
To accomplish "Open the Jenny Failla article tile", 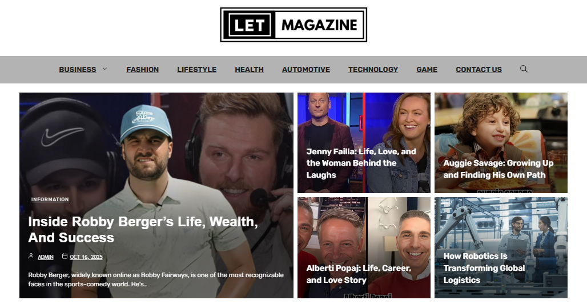I will 364,143.
